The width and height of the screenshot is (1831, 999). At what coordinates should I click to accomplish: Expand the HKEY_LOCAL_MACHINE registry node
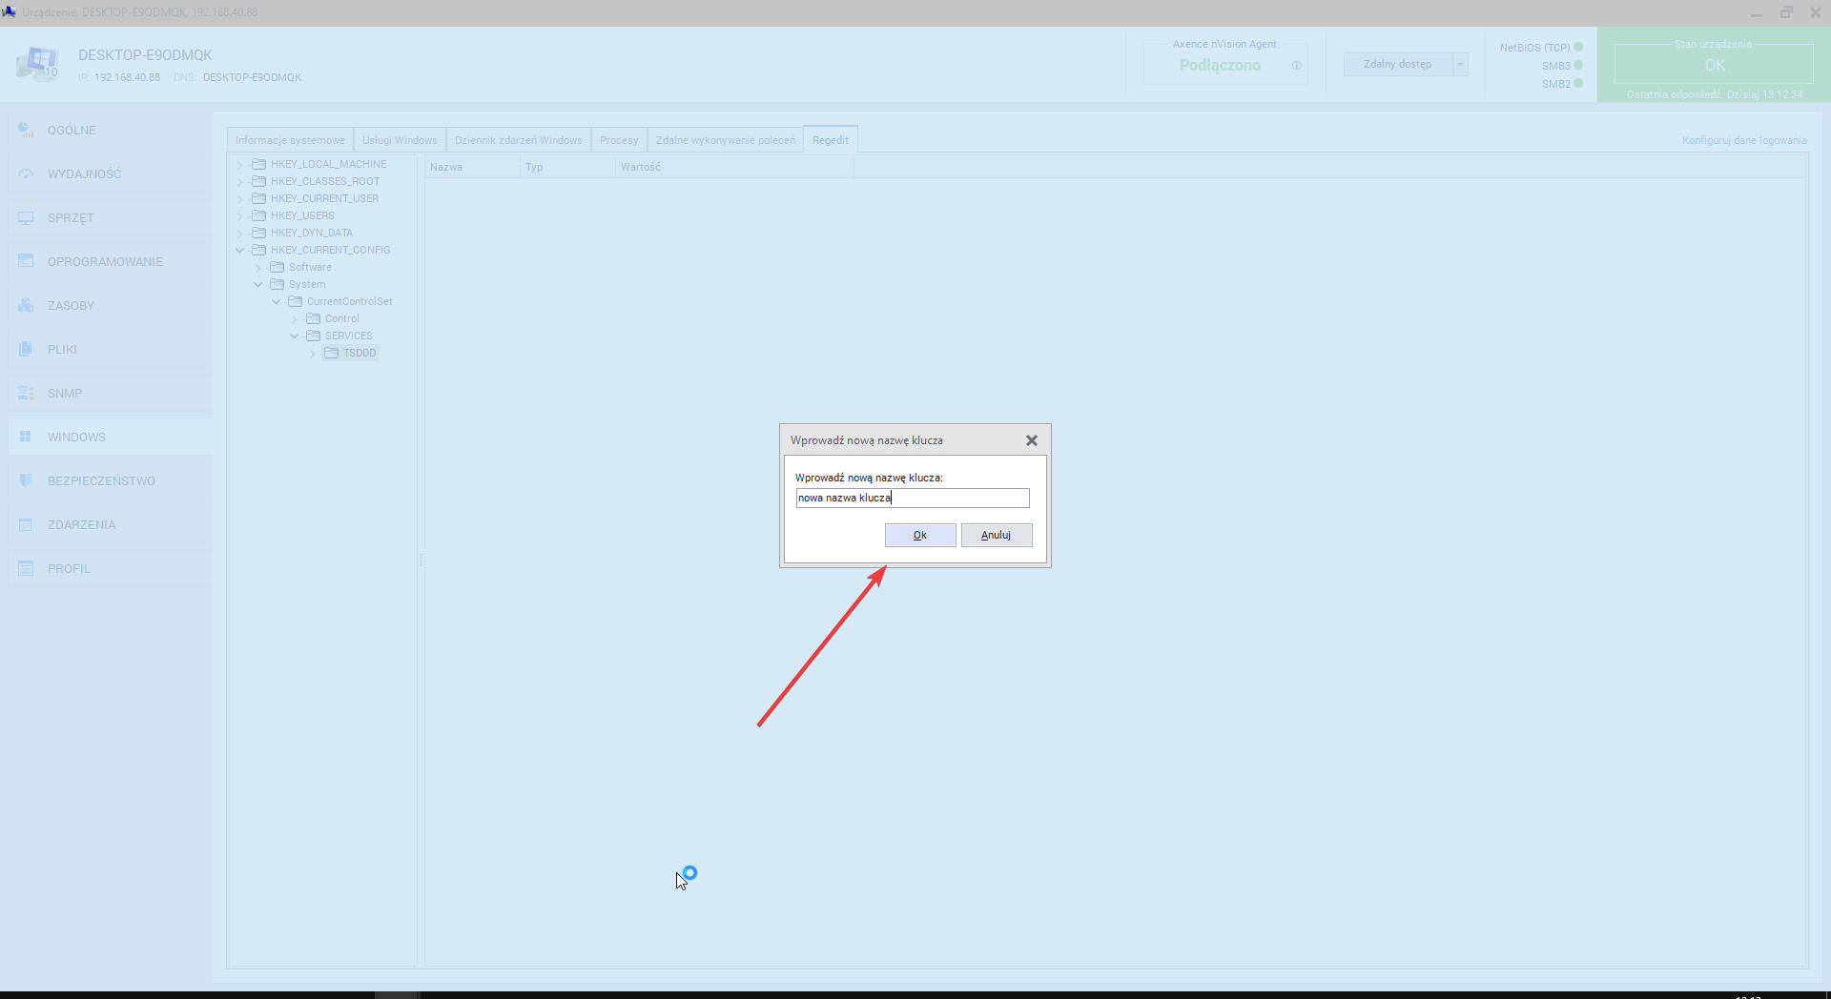(x=240, y=165)
